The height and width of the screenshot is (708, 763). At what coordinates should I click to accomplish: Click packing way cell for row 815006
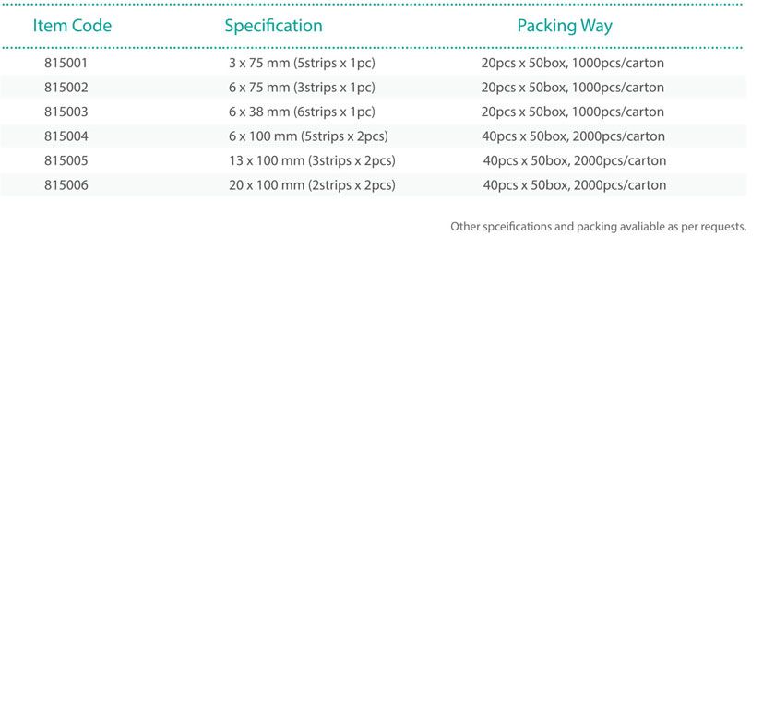pos(574,184)
